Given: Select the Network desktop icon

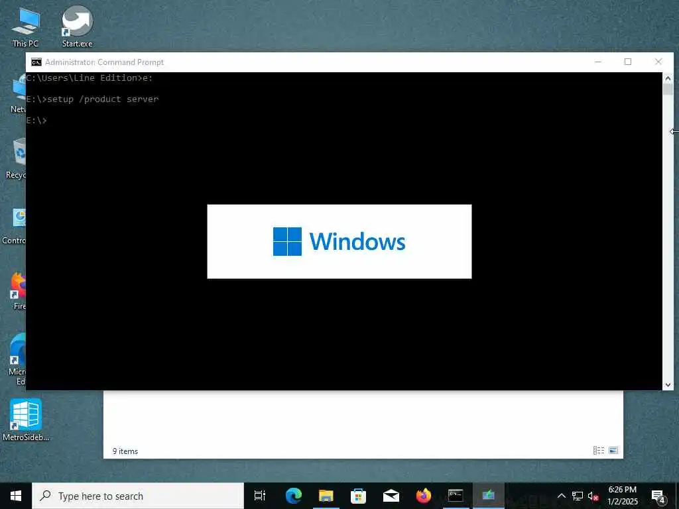Looking at the screenshot, I should (18, 93).
